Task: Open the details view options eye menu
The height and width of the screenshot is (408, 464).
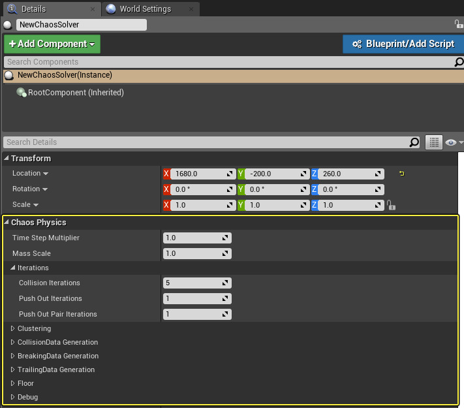Action: (454, 142)
